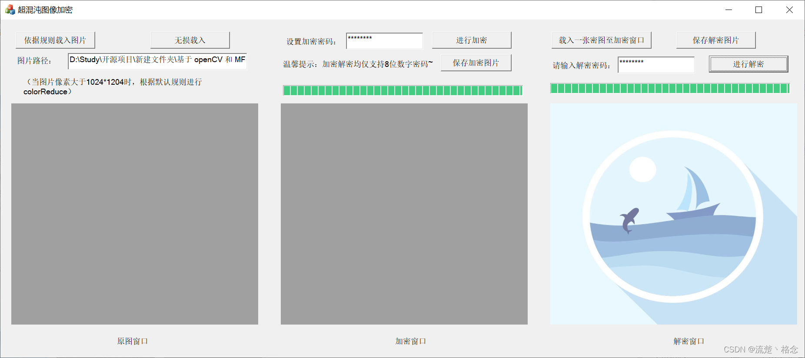Click the decrypted sailboat image
Image resolution: width=805 pixels, height=358 pixels.
[x=674, y=214]
